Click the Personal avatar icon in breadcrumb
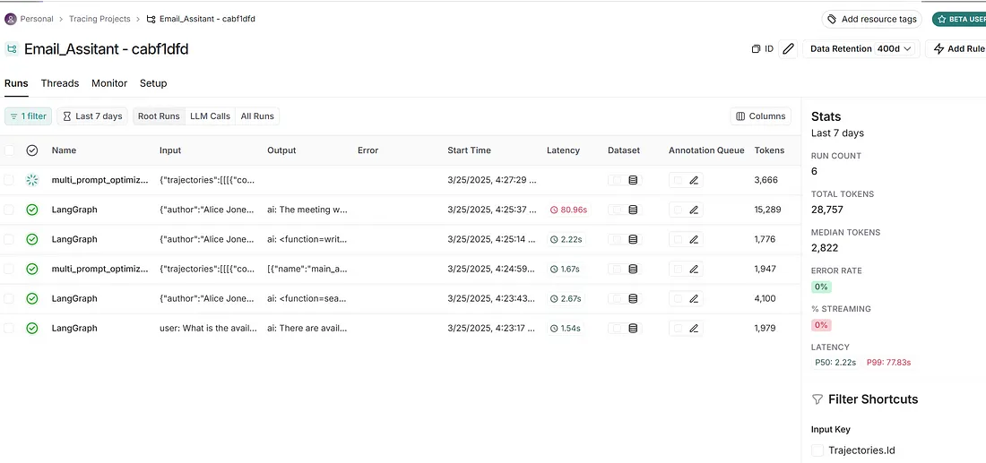 pos(11,19)
